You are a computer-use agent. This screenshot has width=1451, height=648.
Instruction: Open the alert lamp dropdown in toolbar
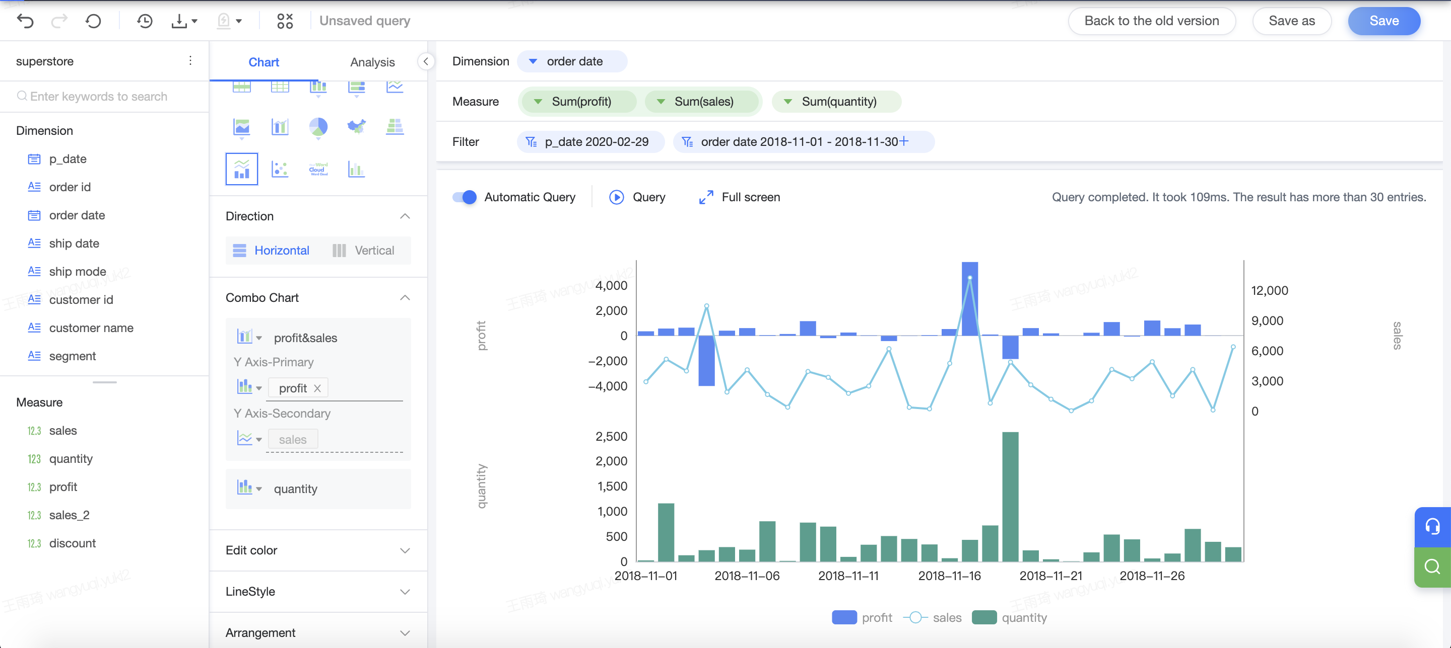(230, 21)
